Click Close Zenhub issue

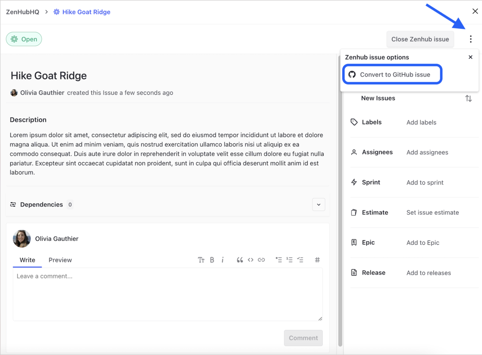[420, 39]
